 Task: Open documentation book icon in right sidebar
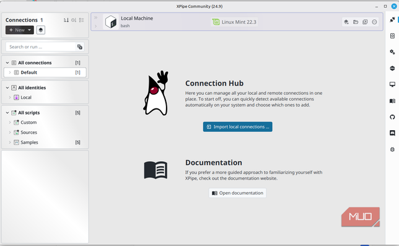[392, 101]
